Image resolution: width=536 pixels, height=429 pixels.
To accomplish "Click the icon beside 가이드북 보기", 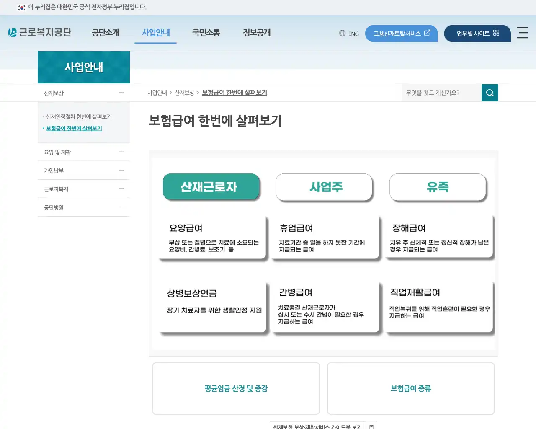I will [x=371, y=426].
